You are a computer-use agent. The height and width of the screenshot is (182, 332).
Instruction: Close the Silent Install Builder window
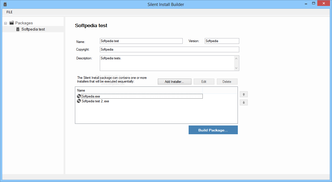coord(324,3)
